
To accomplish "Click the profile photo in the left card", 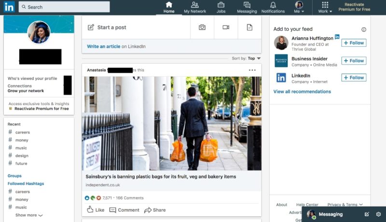I will pos(39,32).
